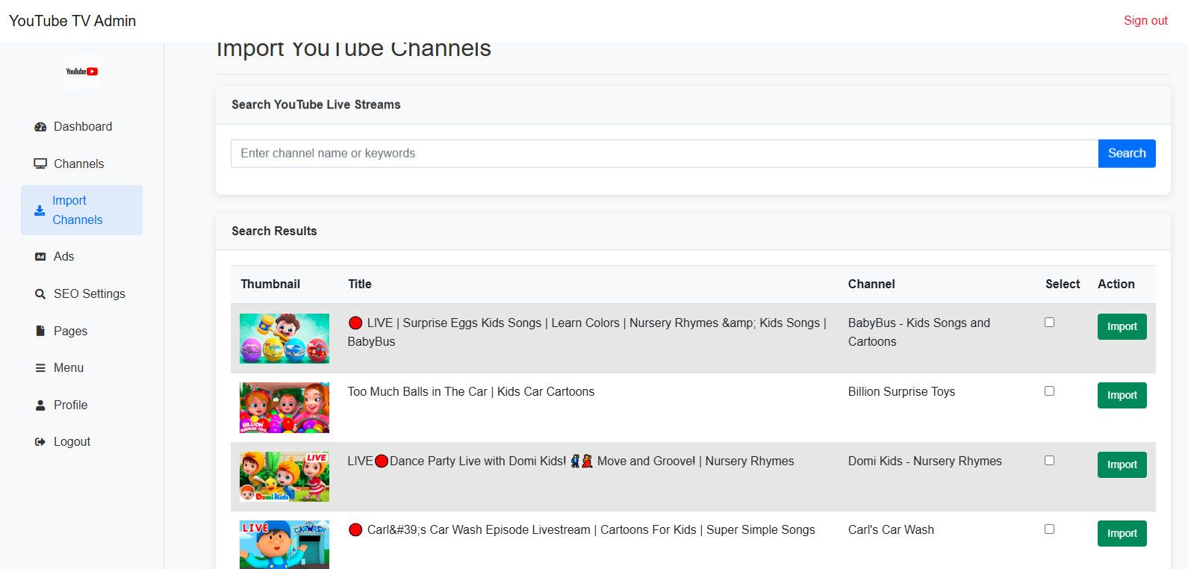Import the Domi Kids Dance Party stream
1188x569 pixels.
tap(1122, 465)
